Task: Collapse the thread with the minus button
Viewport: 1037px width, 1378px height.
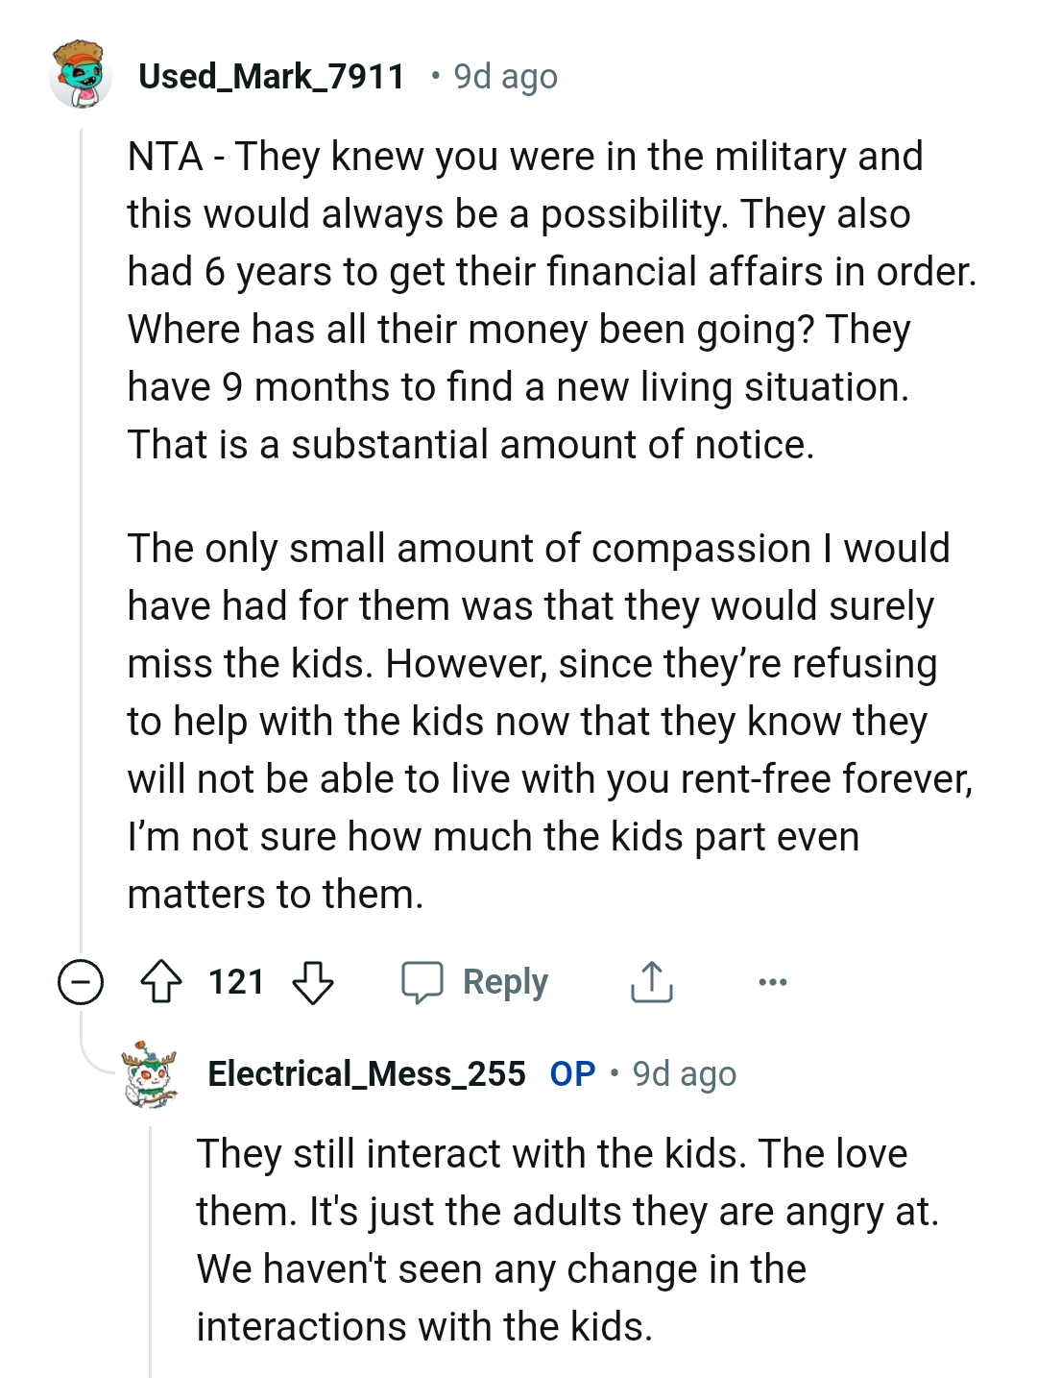Action: [x=81, y=982]
